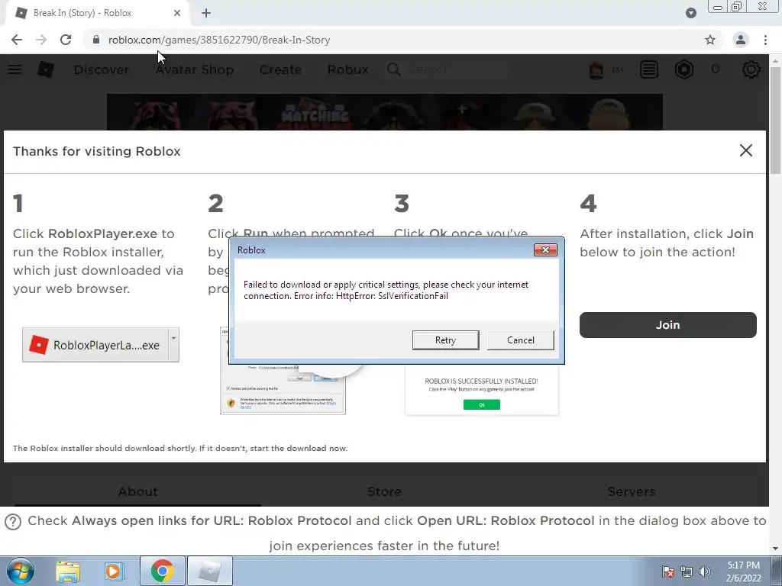Click the Roblox logo home icon
The image size is (782, 586).
pyautogui.click(x=45, y=69)
